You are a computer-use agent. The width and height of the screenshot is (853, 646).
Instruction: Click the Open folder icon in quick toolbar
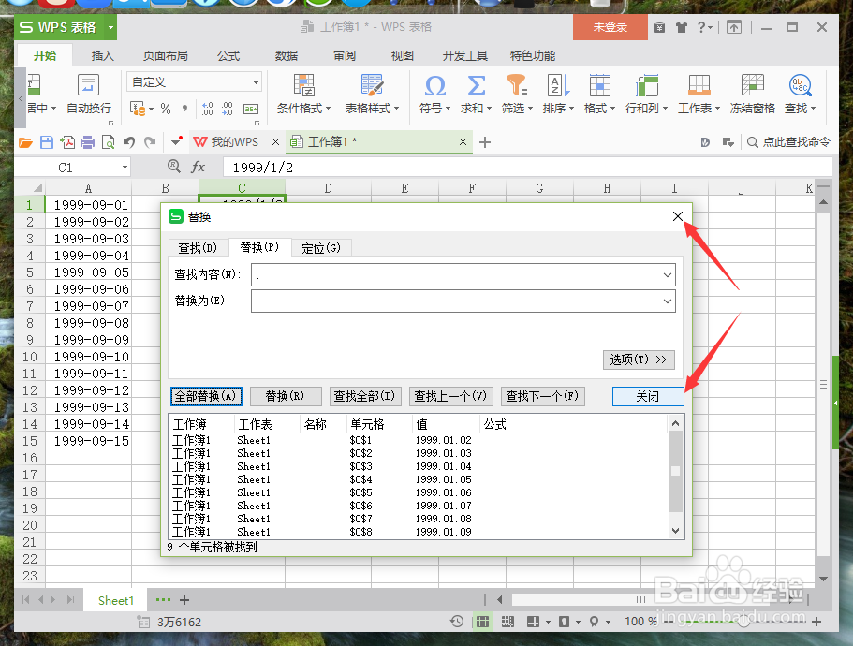click(25, 142)
